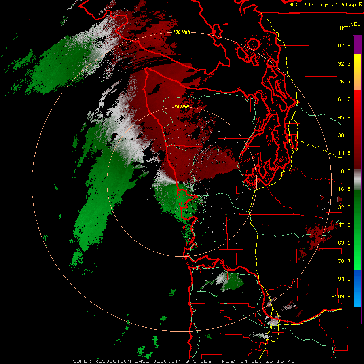Click the -94.2 velocity scale value

click(x=343, y=279)
